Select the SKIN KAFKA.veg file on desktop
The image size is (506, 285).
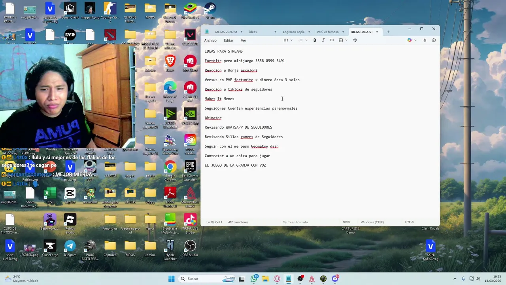[x=430, y=250]
